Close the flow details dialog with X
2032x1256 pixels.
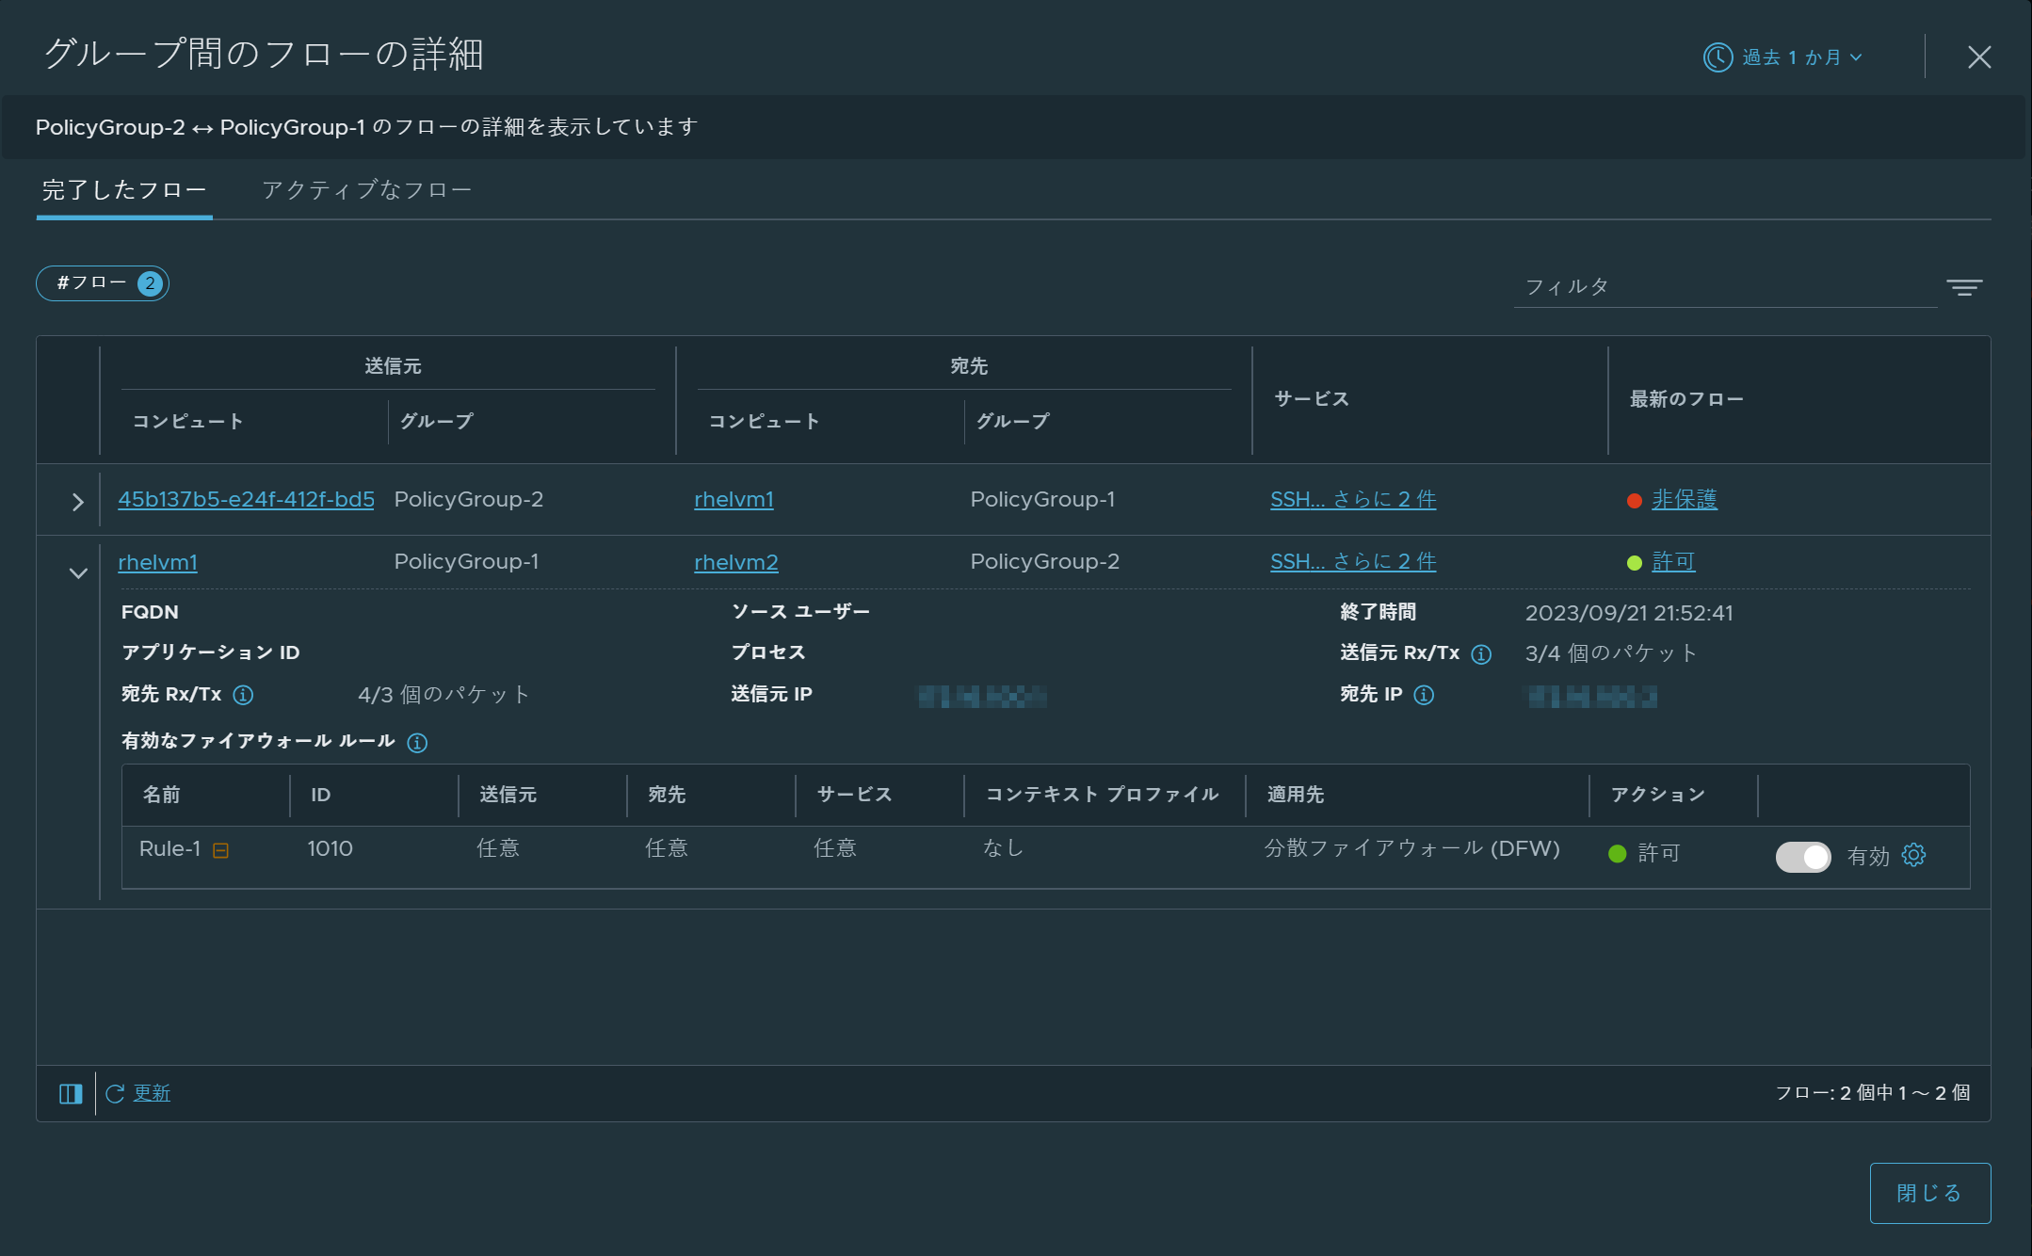pos(1979,57)
